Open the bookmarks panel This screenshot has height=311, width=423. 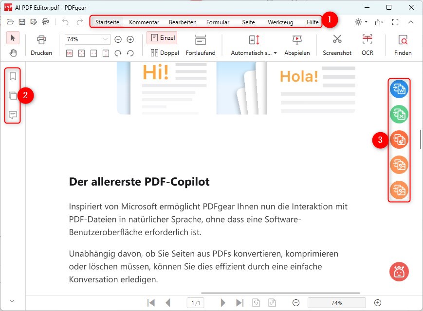[13, 76]
